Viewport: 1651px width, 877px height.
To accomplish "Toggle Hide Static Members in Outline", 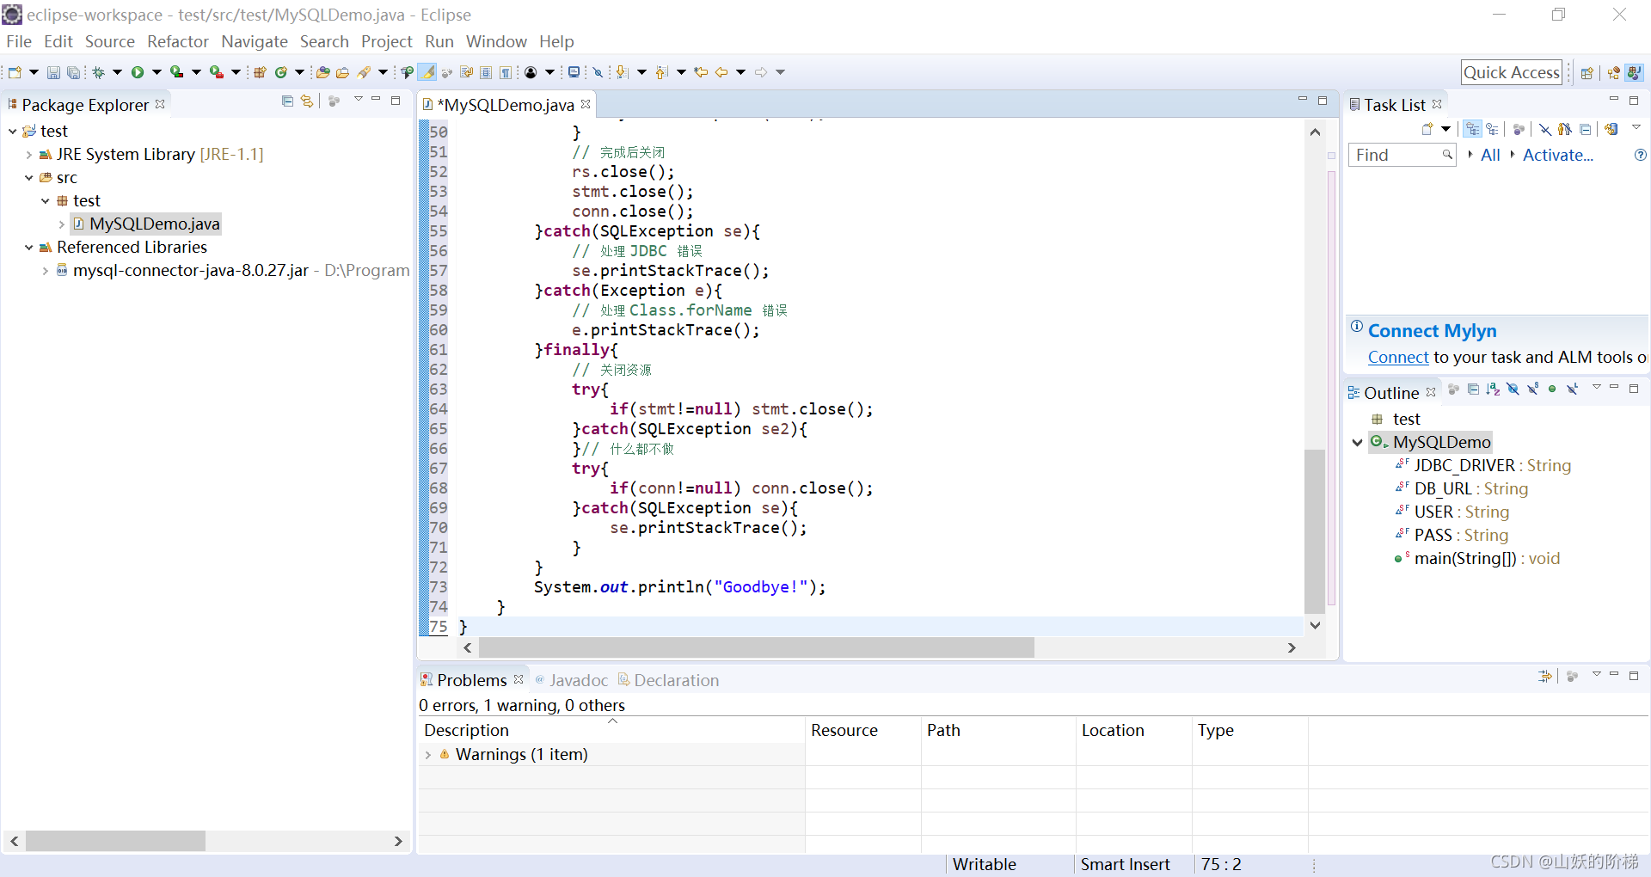I will click(1532, 389).
